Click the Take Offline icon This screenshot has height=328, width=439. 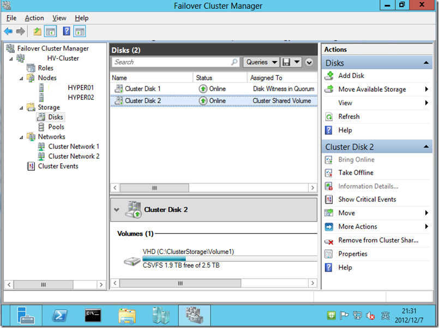[x=329, y=172]
